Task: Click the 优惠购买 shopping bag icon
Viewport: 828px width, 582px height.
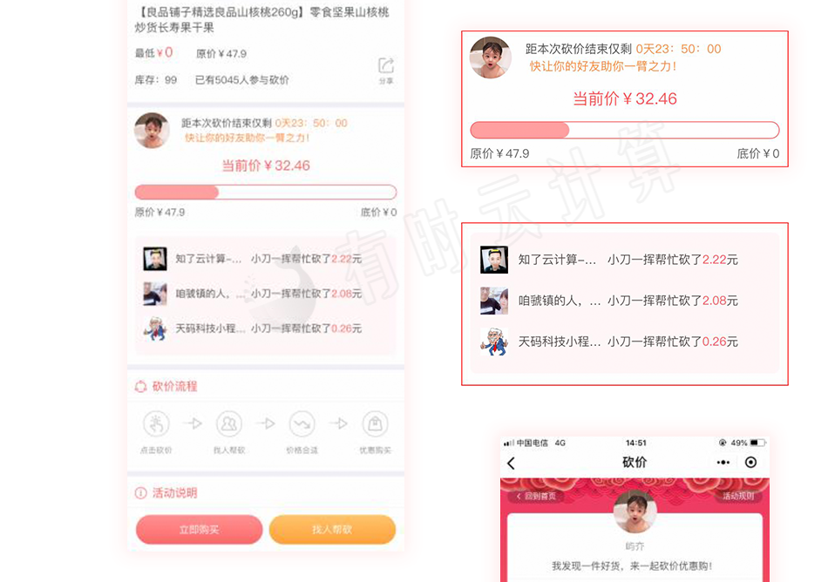Action: (376, 423)
